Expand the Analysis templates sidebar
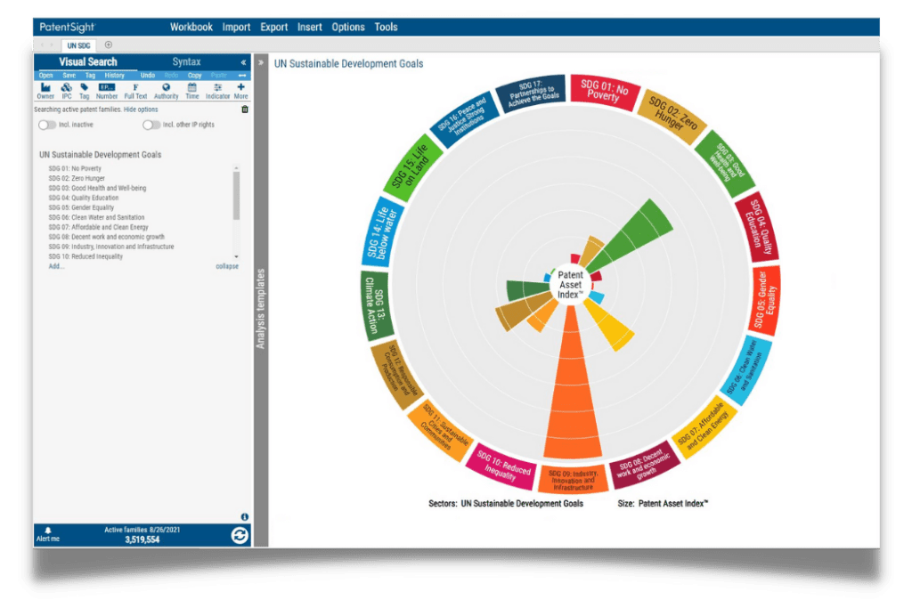 click(261, 62)
